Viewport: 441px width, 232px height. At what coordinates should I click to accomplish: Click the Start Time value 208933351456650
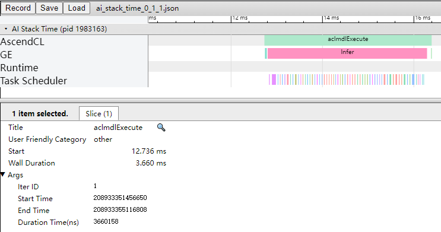tap(120, 198)
